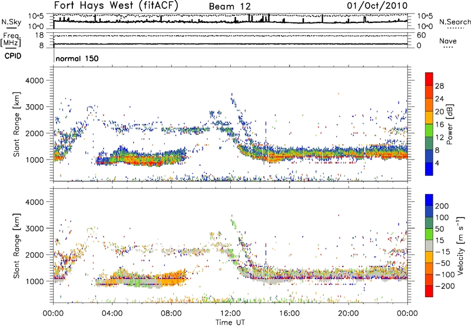Pick the red bottom segment of Velocity colorbar
The height and width of the screenshot is (326, 471).
tap(429, 291)
